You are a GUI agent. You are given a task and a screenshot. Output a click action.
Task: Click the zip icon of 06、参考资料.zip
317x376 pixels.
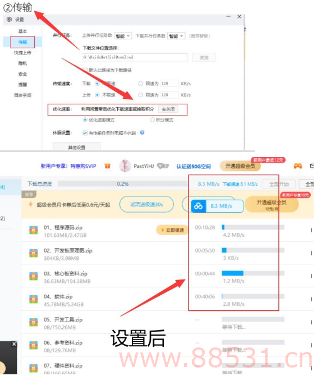coord(34,345)
